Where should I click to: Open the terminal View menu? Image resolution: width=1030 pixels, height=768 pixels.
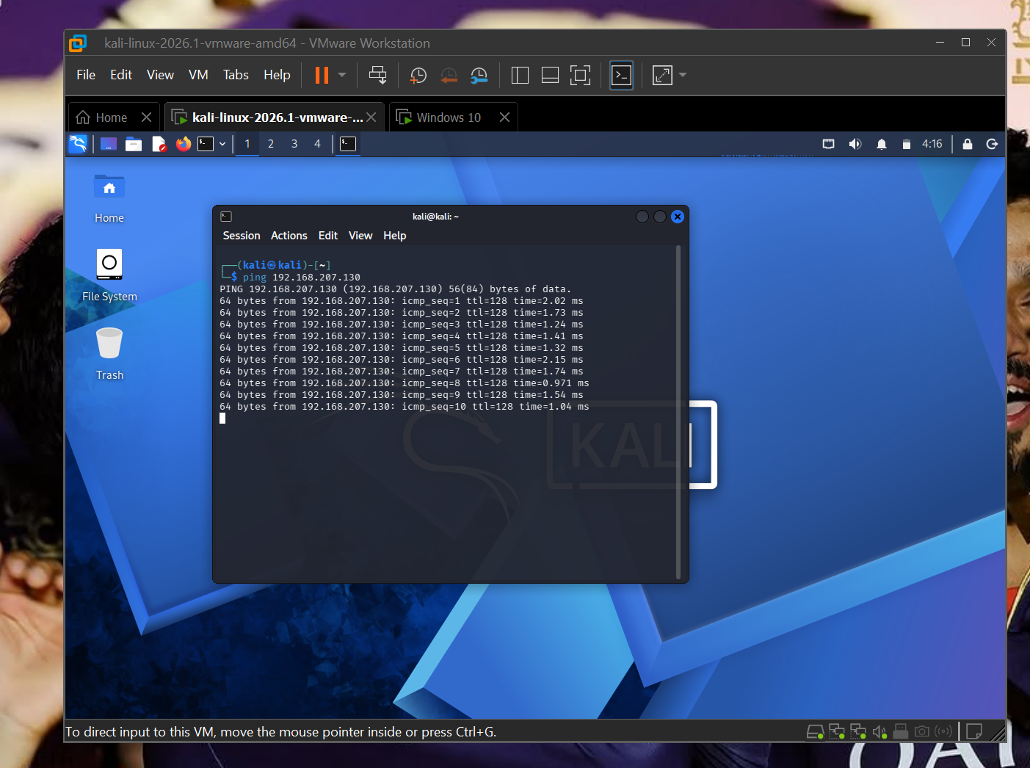(x=360, y=236)
